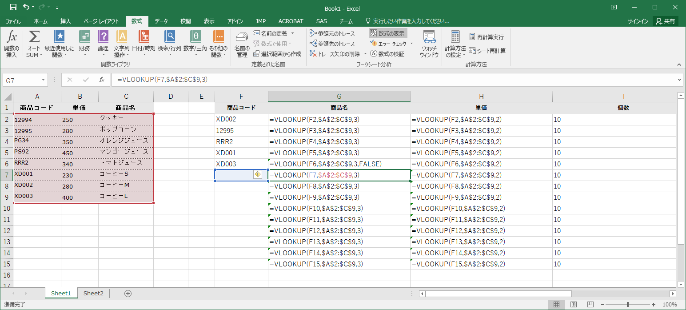Click the 関数の挿入 (Insert Function) icon
Screen dimensions: 686x310
pyautogui.click(x=12, y=44)
